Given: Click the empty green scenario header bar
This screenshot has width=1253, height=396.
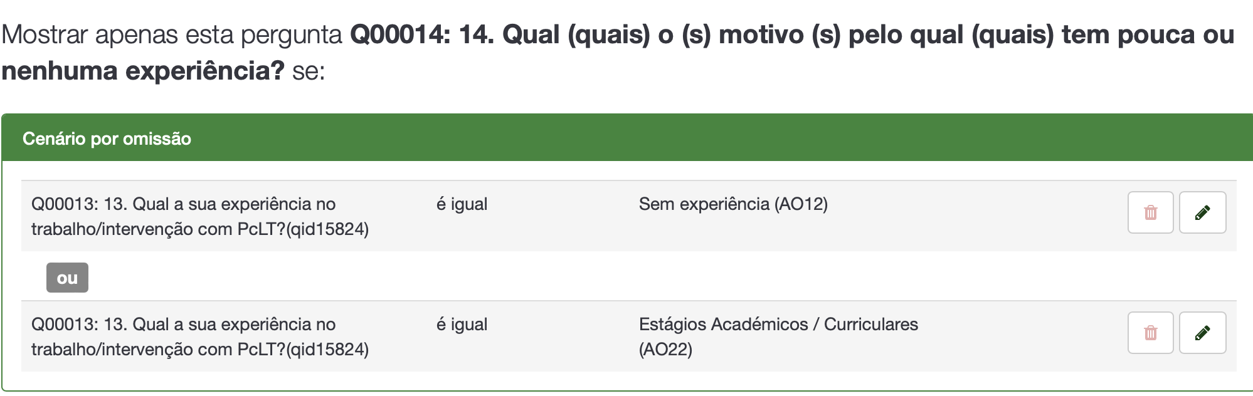Looking at the screenshot, I should point(690,138).
